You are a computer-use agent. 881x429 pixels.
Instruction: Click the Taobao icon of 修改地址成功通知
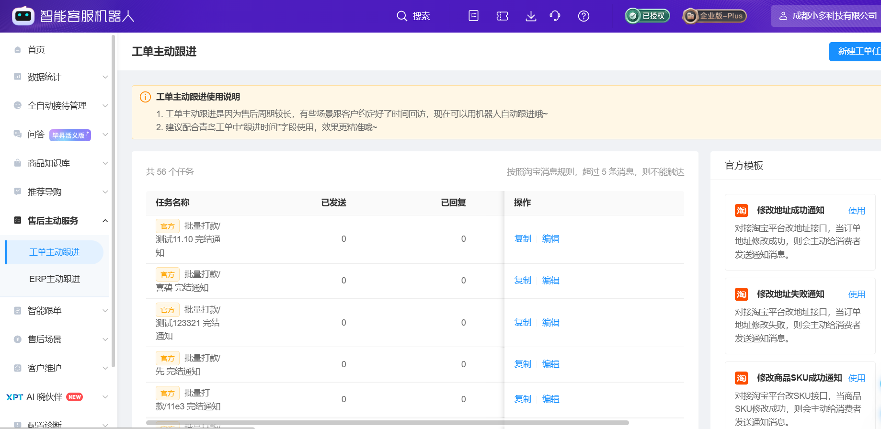point(741,211)
